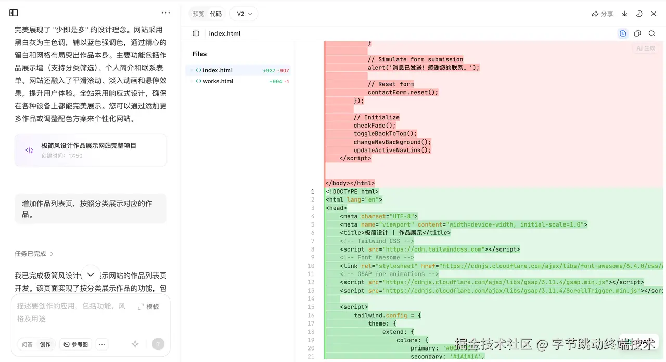The image size is (666, 362).
Task: Open the chat more options ellipsis menu
Action: tap(165, 13)
